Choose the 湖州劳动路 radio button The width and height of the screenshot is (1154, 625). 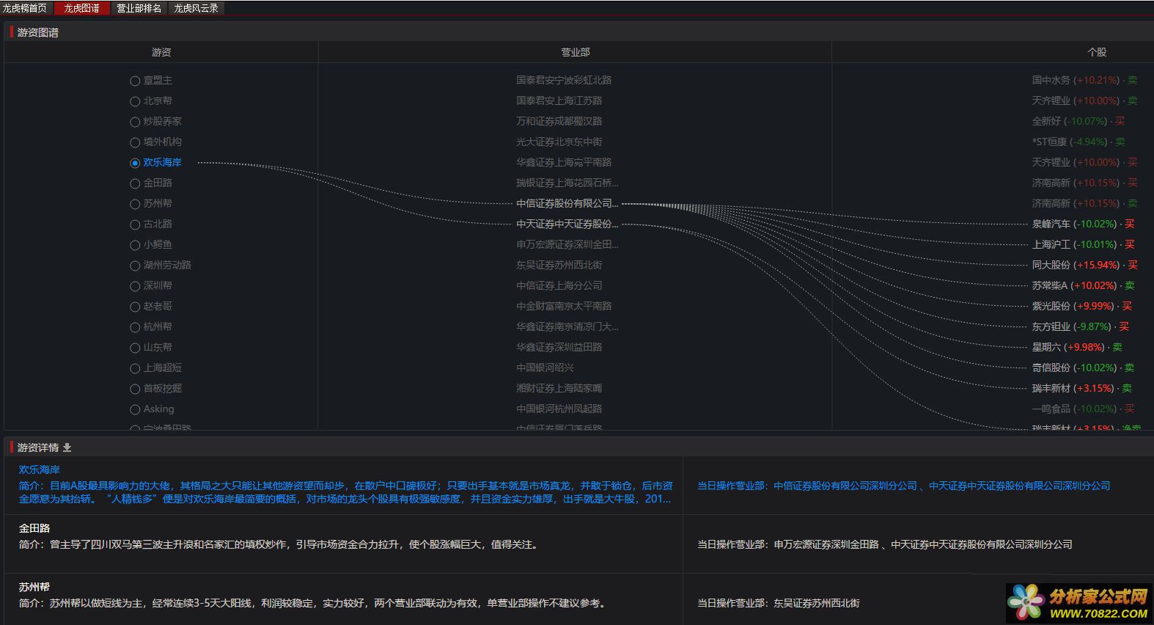tap(135, 266)
